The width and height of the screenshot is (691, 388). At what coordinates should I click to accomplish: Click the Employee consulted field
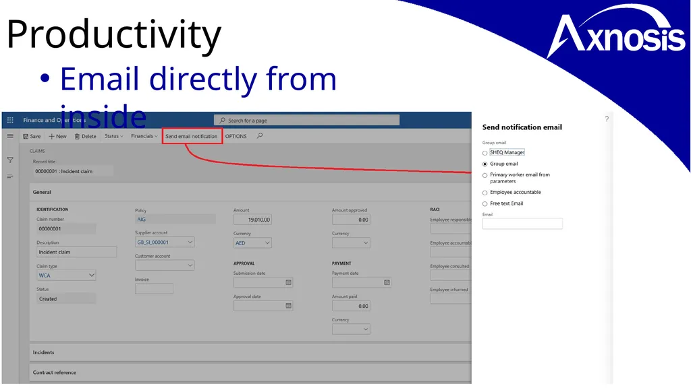(451, 276)
